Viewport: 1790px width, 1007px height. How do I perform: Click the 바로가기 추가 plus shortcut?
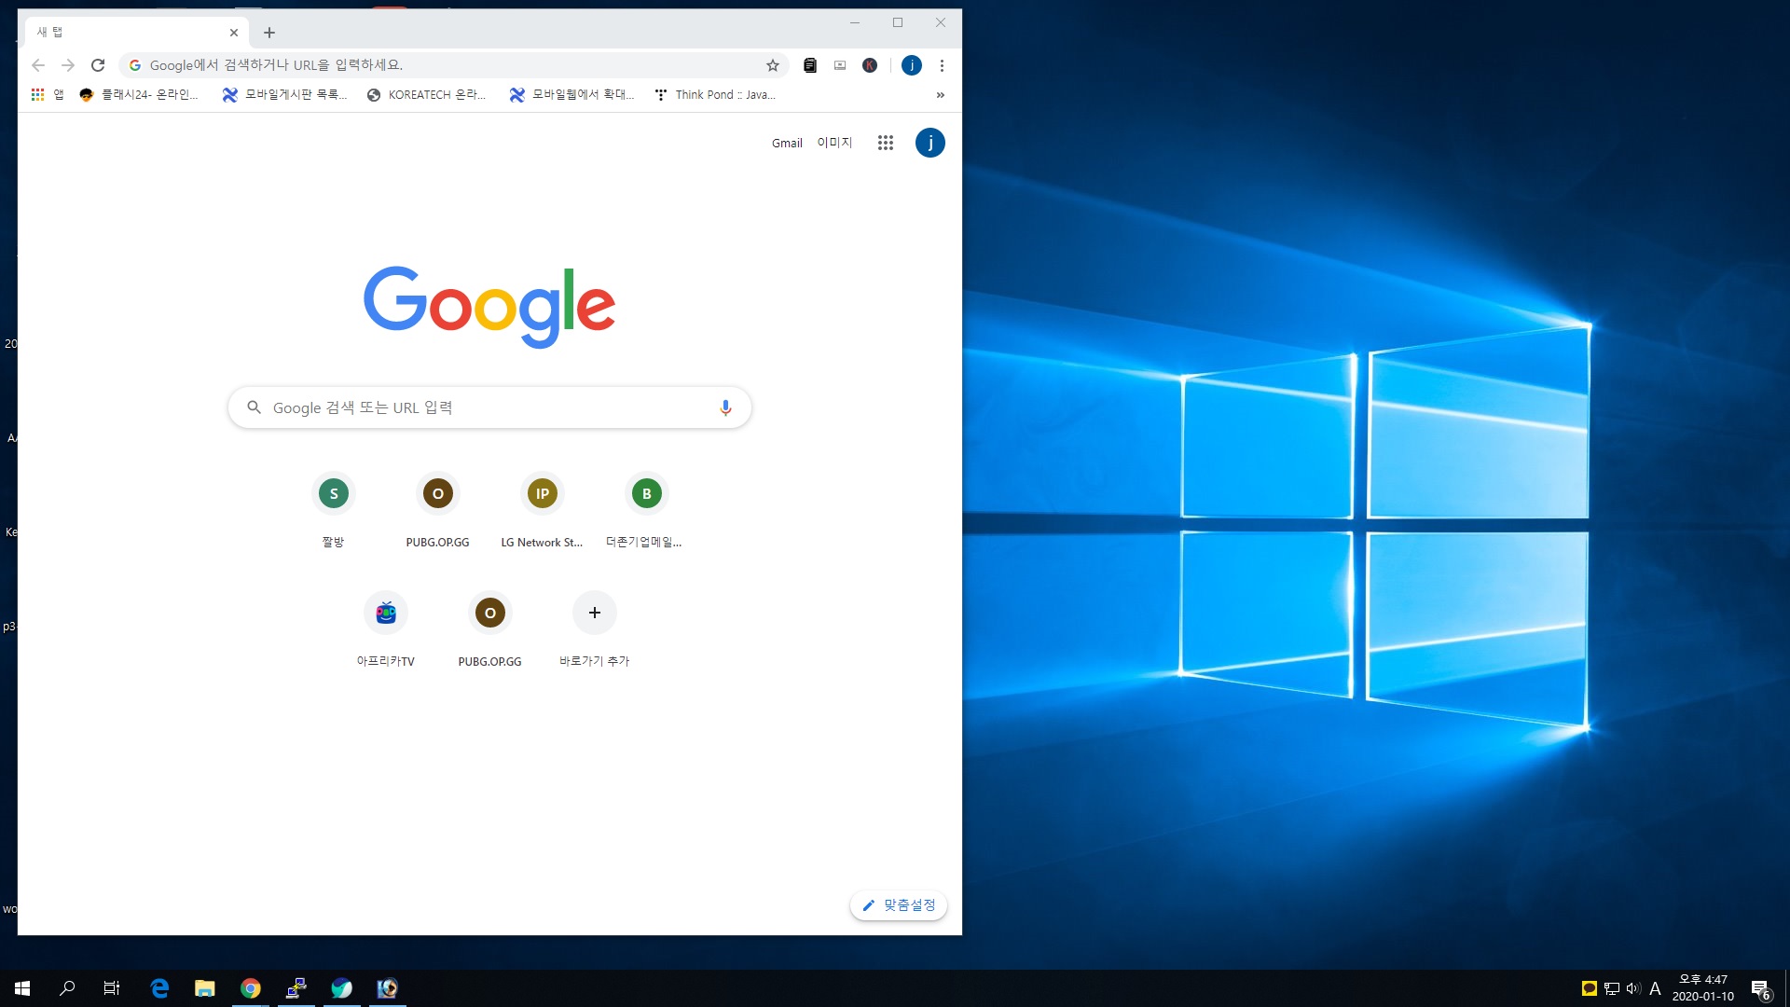595,614
